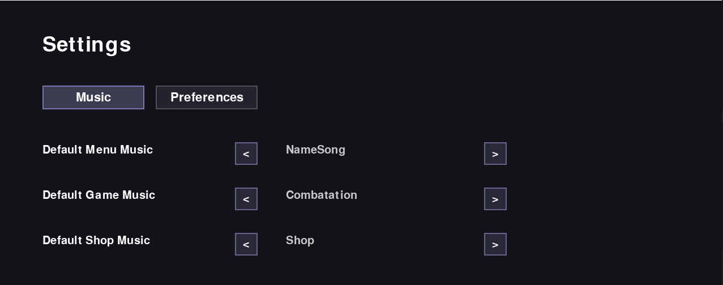Image resolution: width=723 pixels, height=285 pixels.
Task: Click the next arrow beside NameSong
Action: click(x=495, y=154)
